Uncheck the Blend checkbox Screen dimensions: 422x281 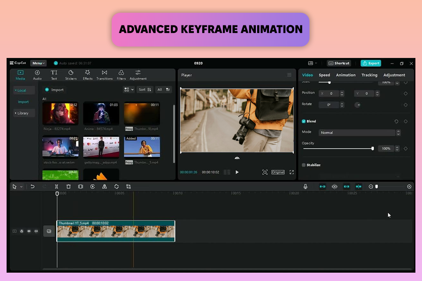pyautogui.click(x=304, y=121)
